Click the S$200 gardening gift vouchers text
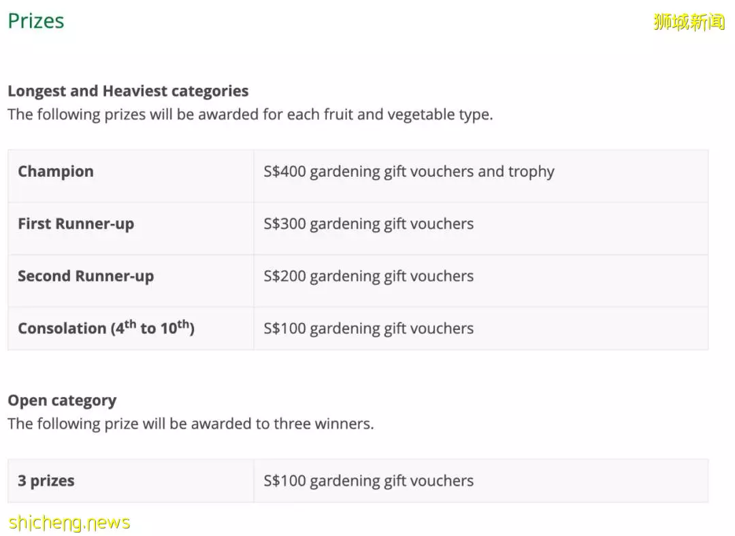This screenshot has height=536, width=735. tap(368, 276)
